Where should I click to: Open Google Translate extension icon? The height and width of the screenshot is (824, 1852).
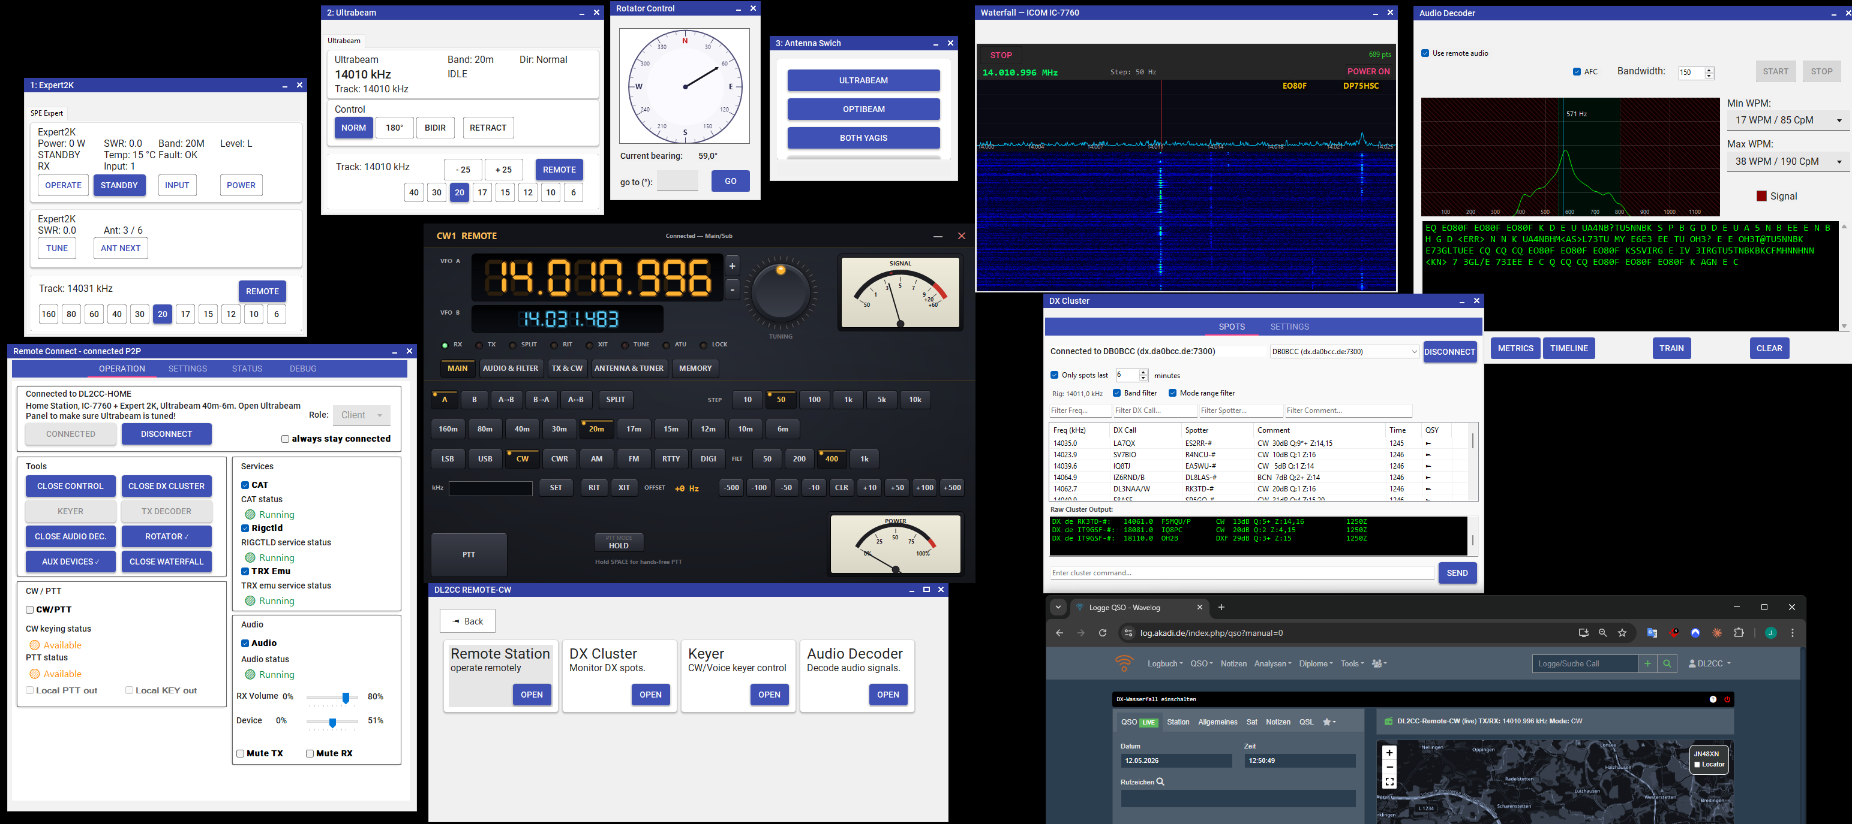click(1652, 633)
